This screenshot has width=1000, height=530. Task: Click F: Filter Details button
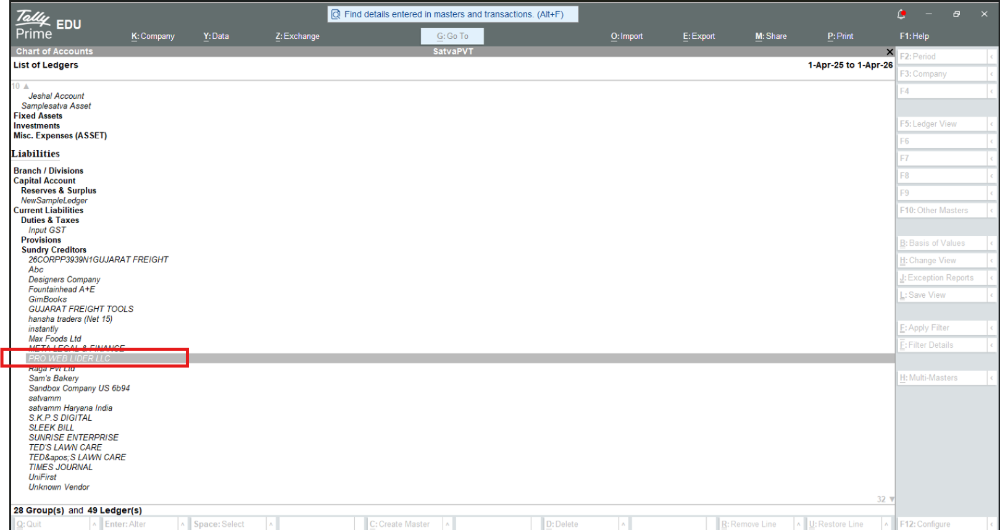(942, 345)
